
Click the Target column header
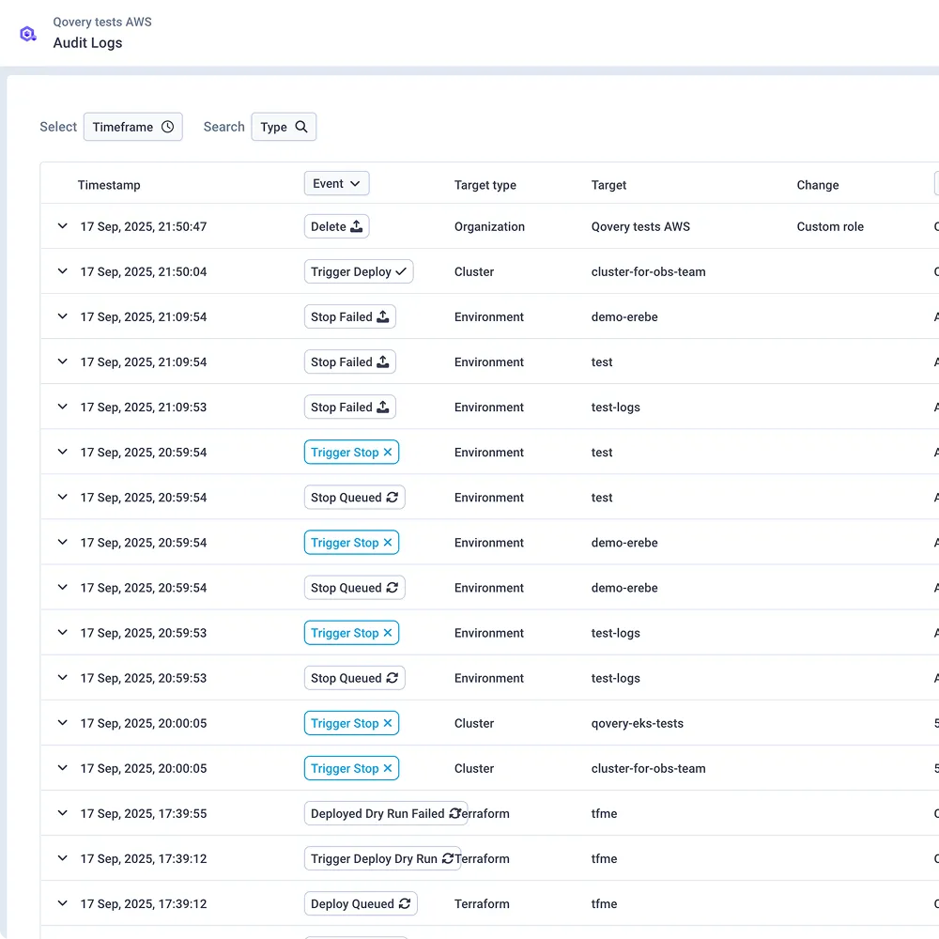pos(608,185)
